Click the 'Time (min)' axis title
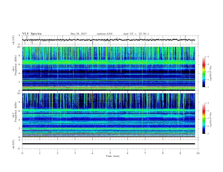Screen dimensions: 223x172 [x=113, y=156]
